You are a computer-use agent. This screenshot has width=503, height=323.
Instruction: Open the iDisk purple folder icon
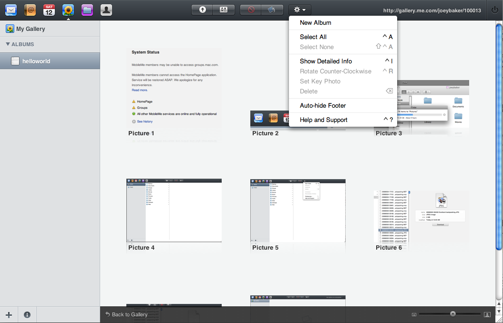pyautogui.click(x=87, y=10)
